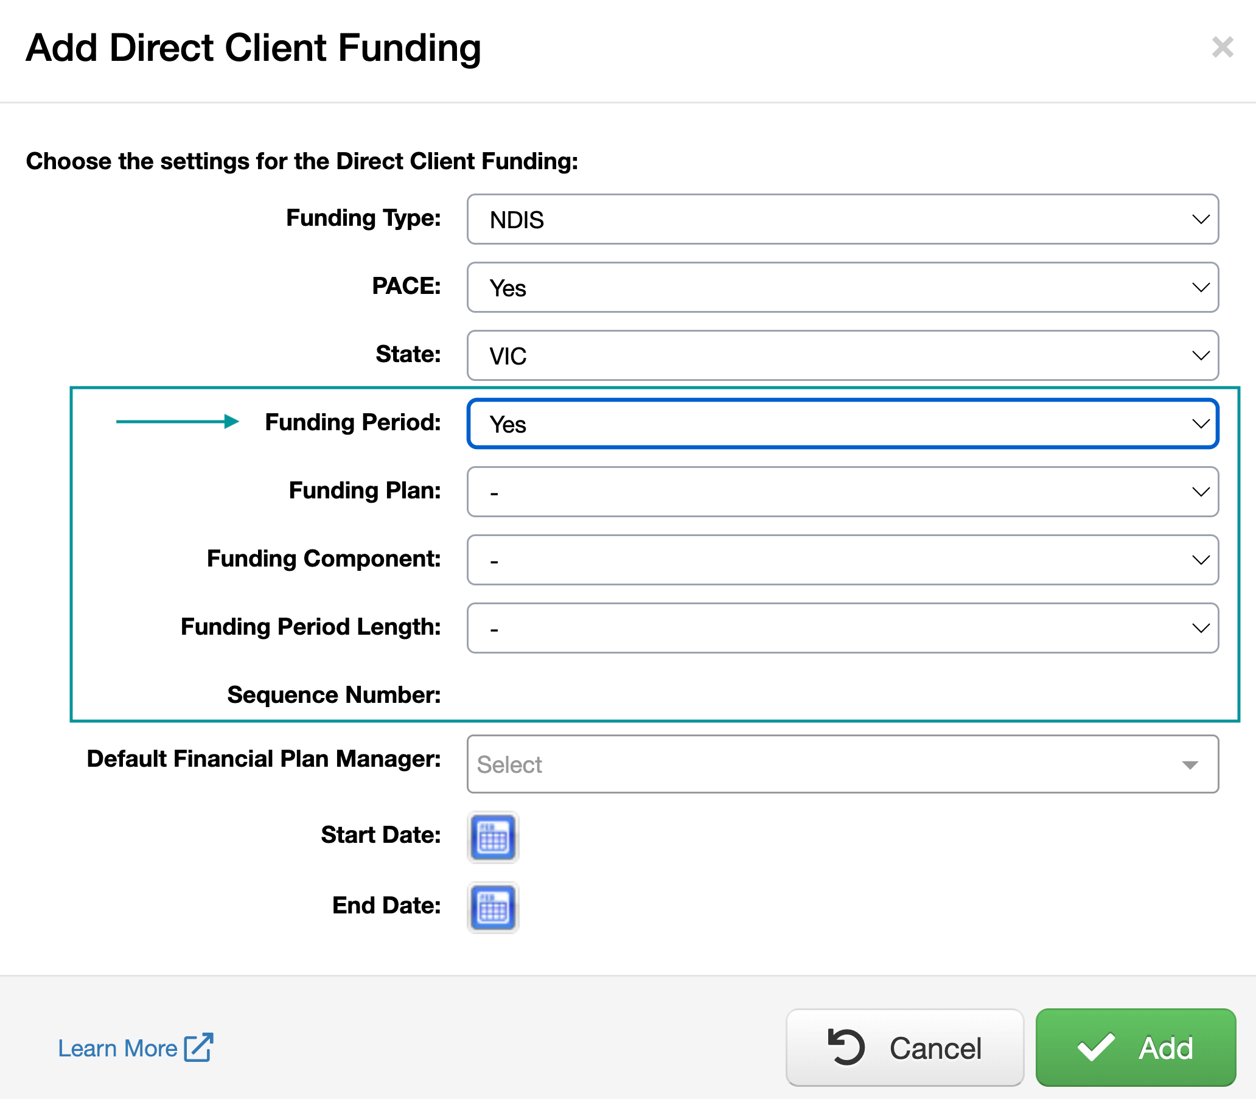The height and width of the screenshot is (1099, 1256).
Task: Click the checkmark icon on Add button
Action: tap(1096, 1047)
